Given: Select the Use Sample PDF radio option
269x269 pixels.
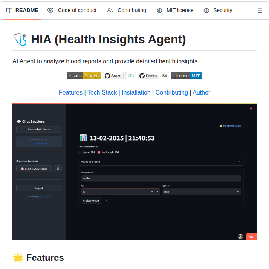Looking at the screenshot, I should pyautogui.click(x=99, y=153).
